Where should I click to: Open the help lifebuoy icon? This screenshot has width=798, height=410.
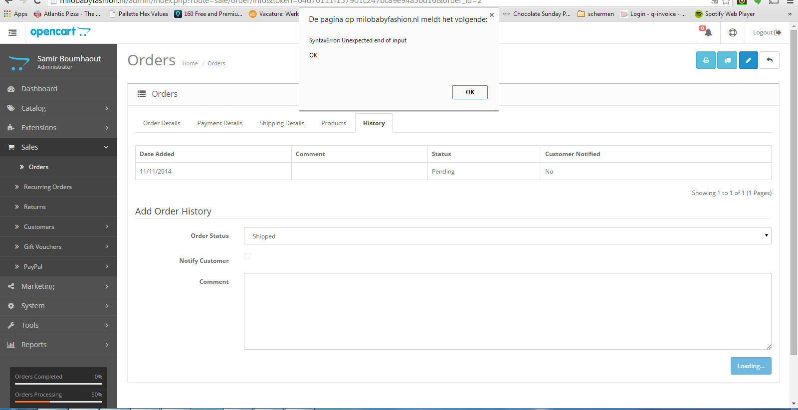pos(732,32)
